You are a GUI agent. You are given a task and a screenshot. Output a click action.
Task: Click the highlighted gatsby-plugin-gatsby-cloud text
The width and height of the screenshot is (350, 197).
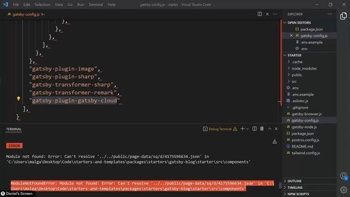pos(74,101)
